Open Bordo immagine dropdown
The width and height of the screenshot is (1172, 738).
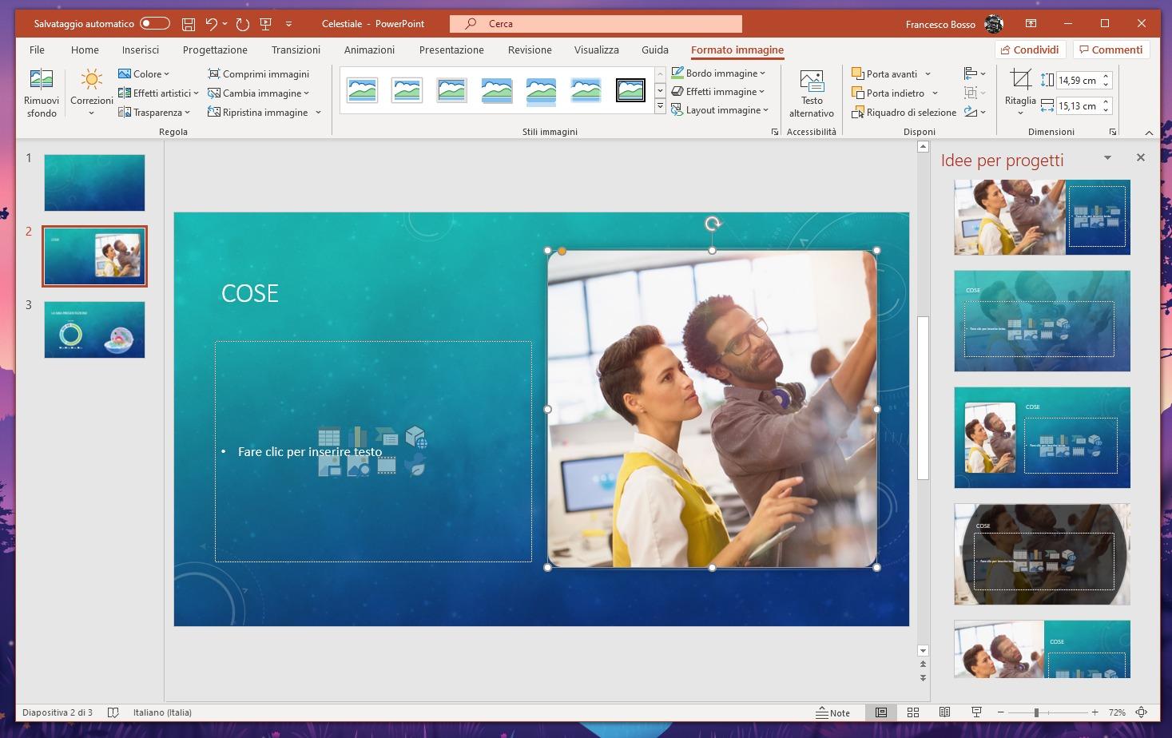pos(718,73)
